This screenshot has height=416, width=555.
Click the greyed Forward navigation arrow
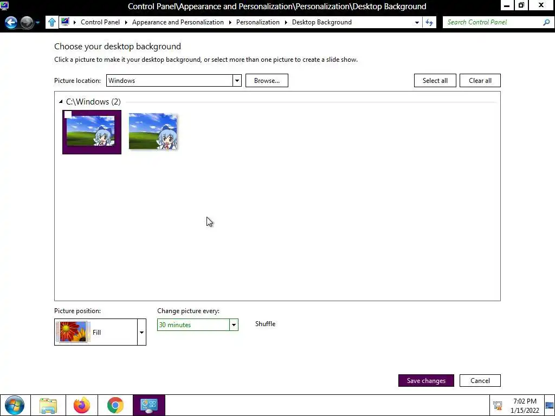(x=27, y=22)
